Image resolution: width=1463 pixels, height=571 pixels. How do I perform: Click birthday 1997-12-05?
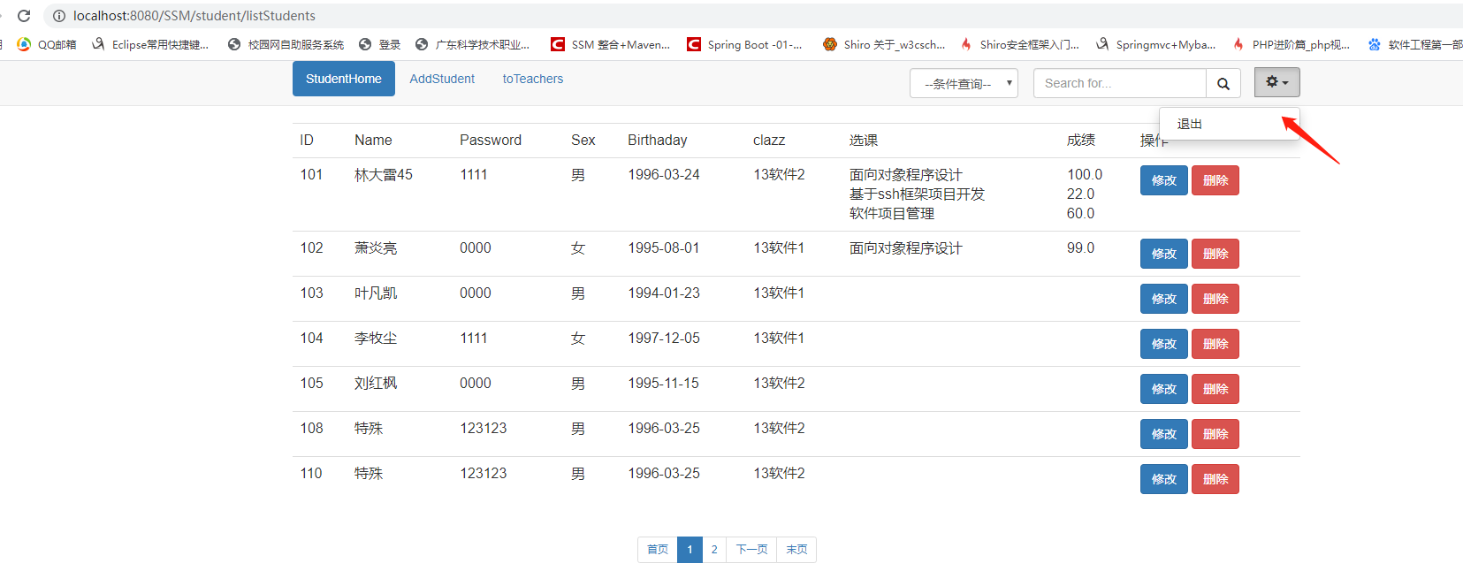664,339
